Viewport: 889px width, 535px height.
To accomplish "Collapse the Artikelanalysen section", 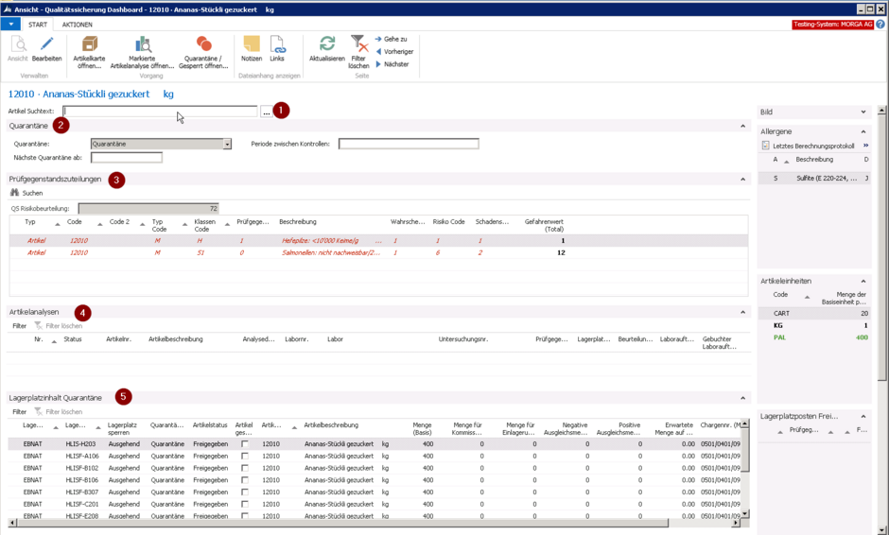I will 742,312.
